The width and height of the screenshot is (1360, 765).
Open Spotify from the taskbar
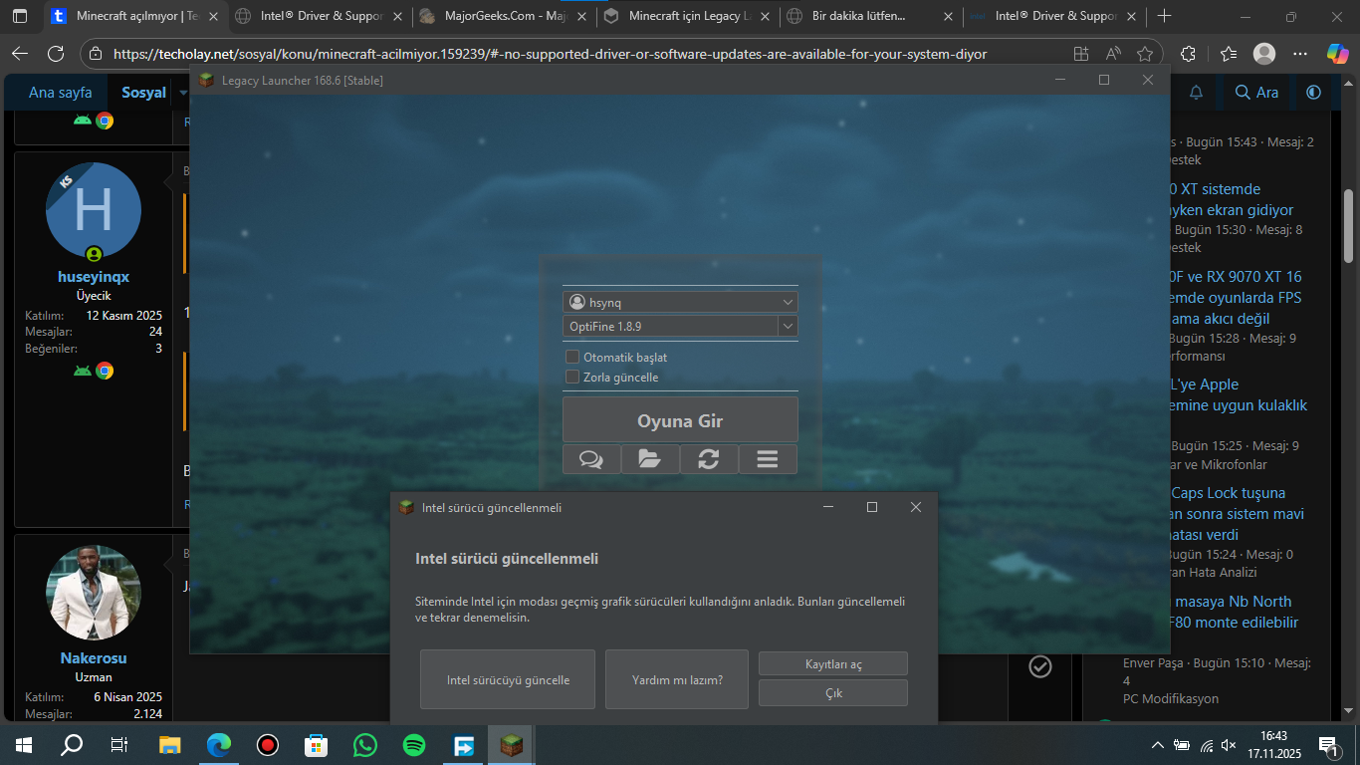click(414, 745)
